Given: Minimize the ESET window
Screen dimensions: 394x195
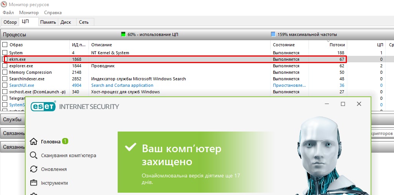Looking at the screenshot, I should coord(327,104).
